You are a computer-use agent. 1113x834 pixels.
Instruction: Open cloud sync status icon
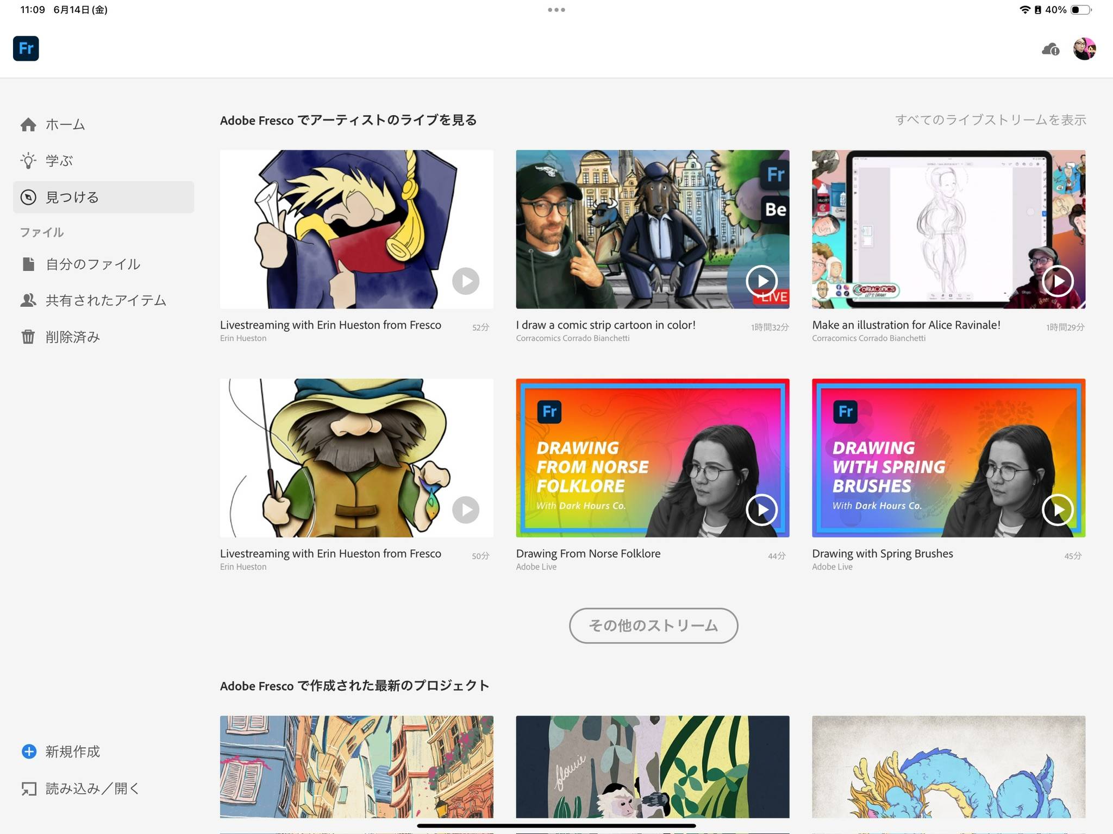1051,49
